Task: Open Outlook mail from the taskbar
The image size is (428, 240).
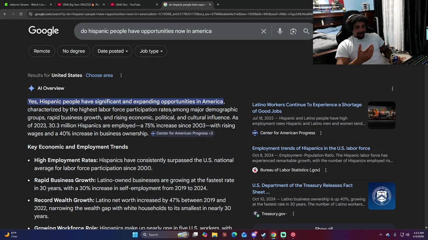Action: click(244, 235)
